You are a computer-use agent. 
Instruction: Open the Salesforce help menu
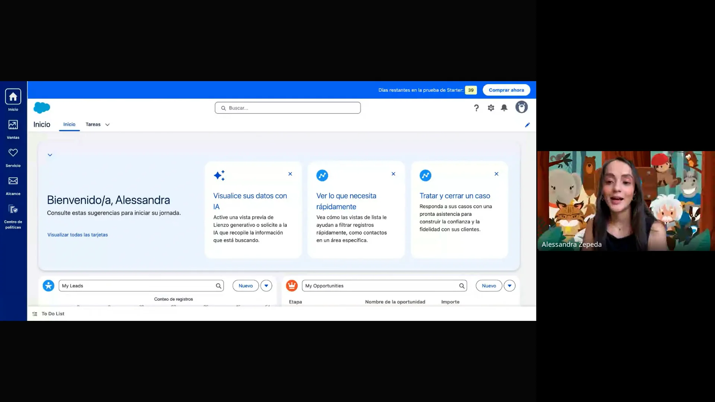477,108
